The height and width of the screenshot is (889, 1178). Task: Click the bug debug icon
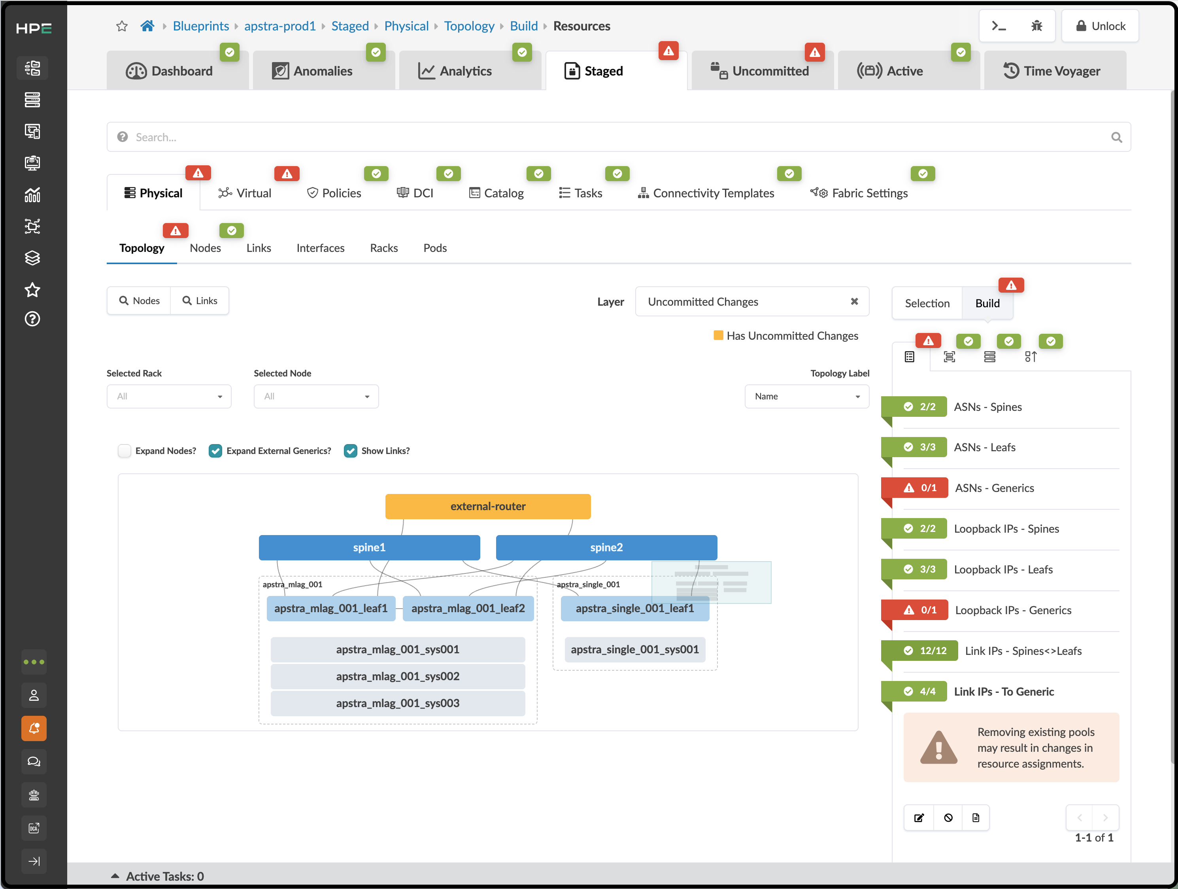click(1036, 26)
